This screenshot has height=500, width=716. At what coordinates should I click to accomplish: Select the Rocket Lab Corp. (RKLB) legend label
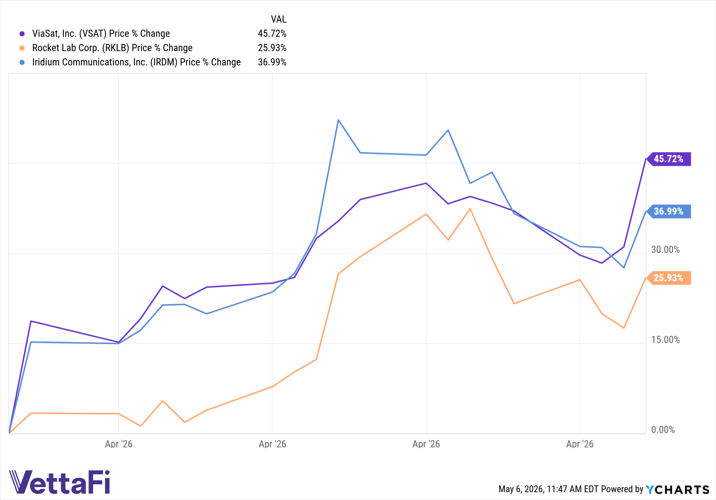pos(112,48)
